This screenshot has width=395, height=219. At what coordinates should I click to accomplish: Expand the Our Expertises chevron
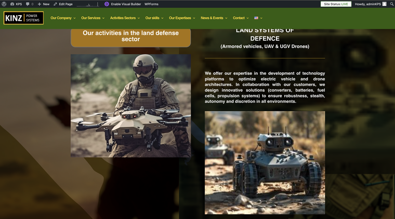[x=194, y=18]
